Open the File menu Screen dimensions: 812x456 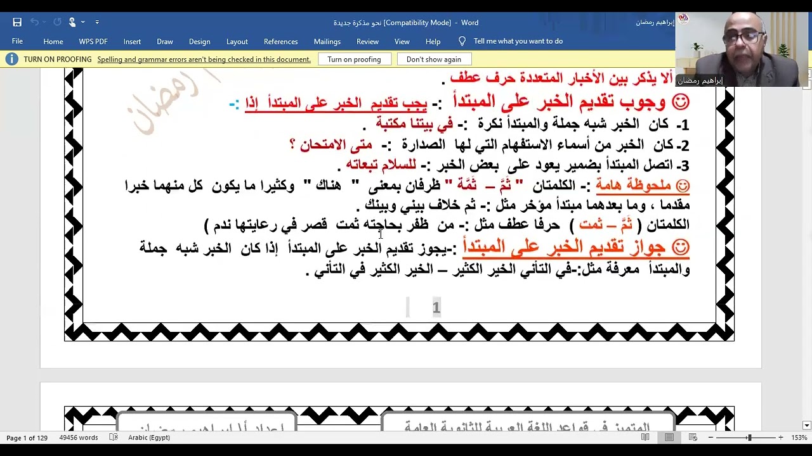17,41
